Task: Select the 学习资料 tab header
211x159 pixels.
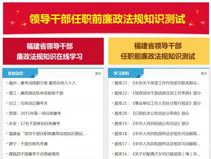Action: (x=121, y=74)
